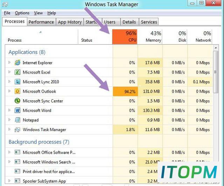Click Word's 130.3 MB memory cell
The image size is (224, 186).
(x=150, y=110)
